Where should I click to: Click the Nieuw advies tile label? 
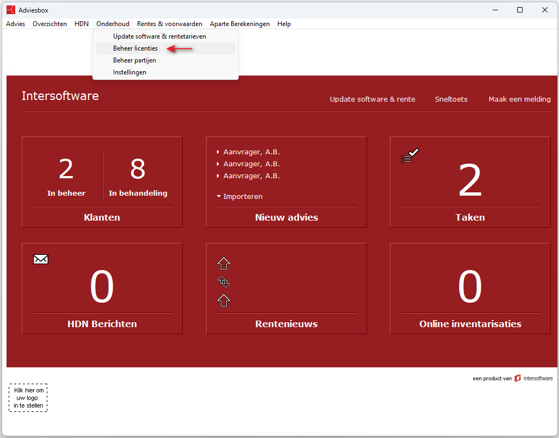tap(286, 217)
